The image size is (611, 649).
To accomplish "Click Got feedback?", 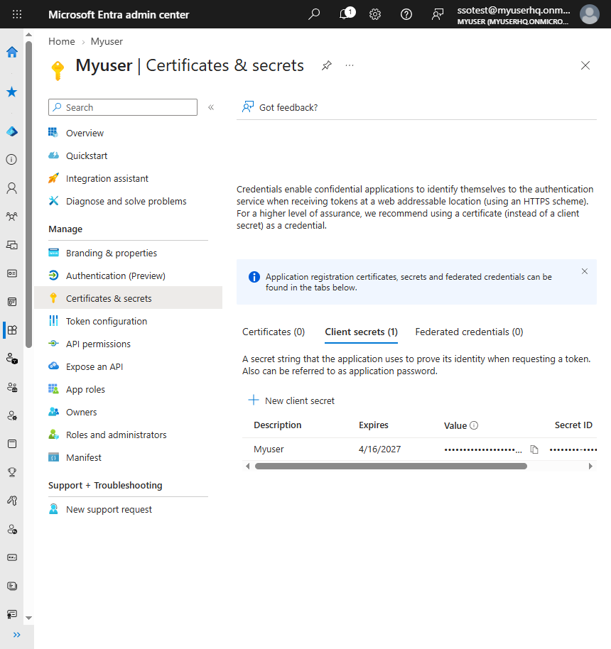I will pyautogui.click(x=280, y=108).
